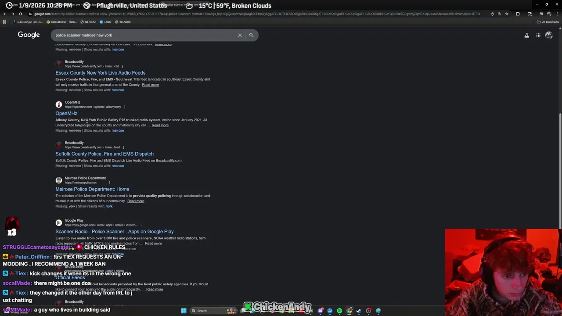This screenshot has height=316, width=562.
Task: Open the Google account avatar
Action: pyautogui.click(x=549, y=35)
